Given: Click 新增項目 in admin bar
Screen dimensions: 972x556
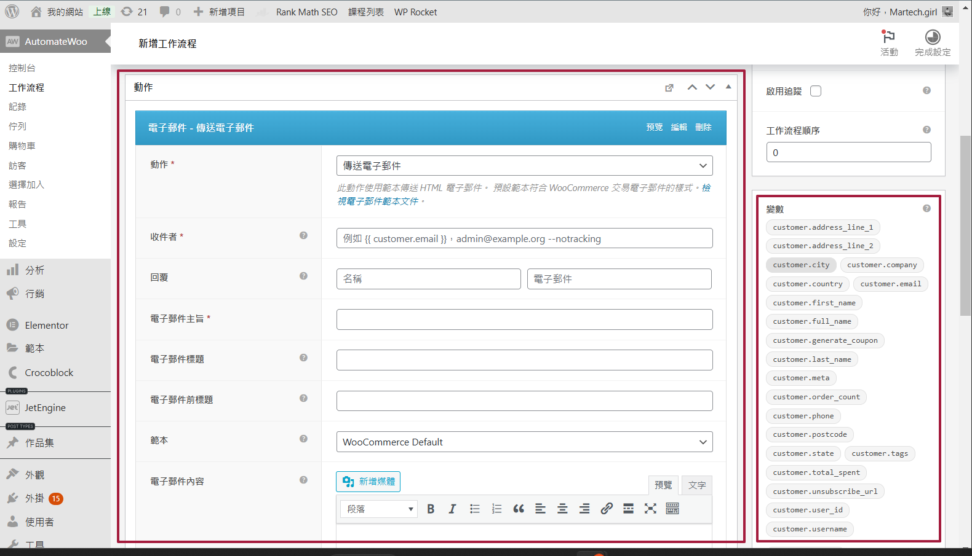Looking at the screenshot, I should tap(219, 12).
